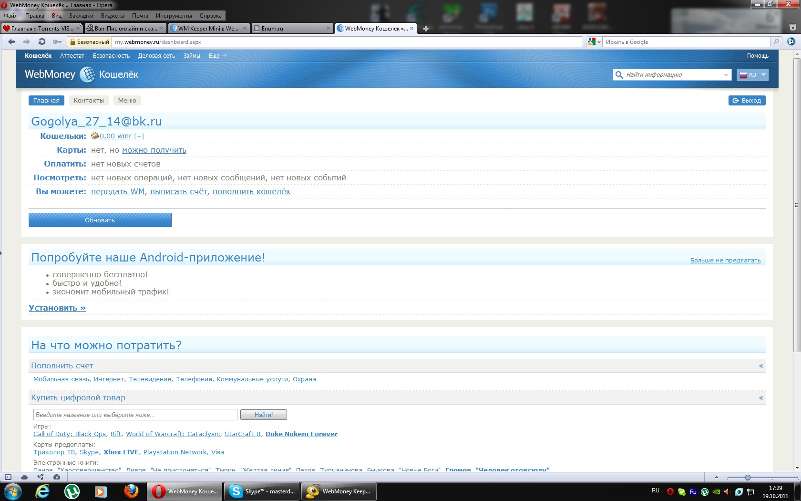Viewport: 801px width, 501px height.
Task: Click the zoom menu up arrow in status bar
Action: tap(716, 477)
